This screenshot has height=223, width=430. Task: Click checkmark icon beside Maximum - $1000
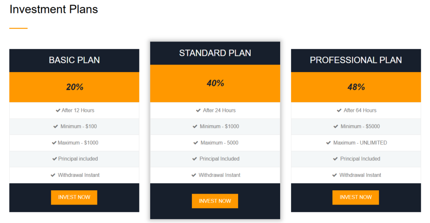pyautogui.click(x=54, y=143)
